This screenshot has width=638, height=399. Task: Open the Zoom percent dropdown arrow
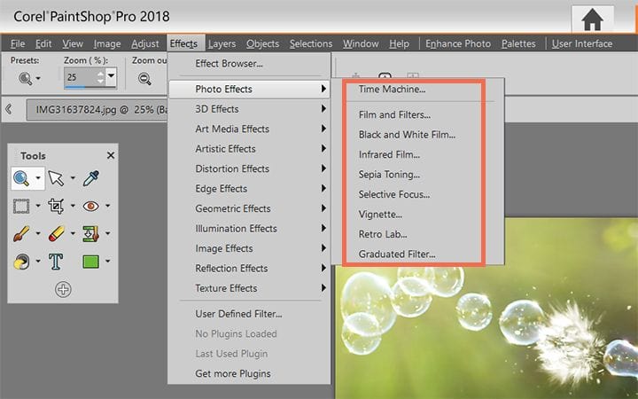(111, 76)
